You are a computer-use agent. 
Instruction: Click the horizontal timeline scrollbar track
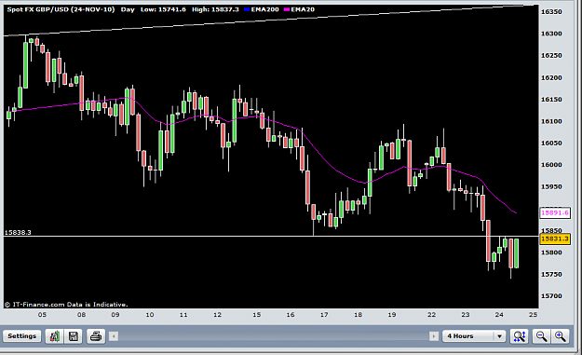274,336
